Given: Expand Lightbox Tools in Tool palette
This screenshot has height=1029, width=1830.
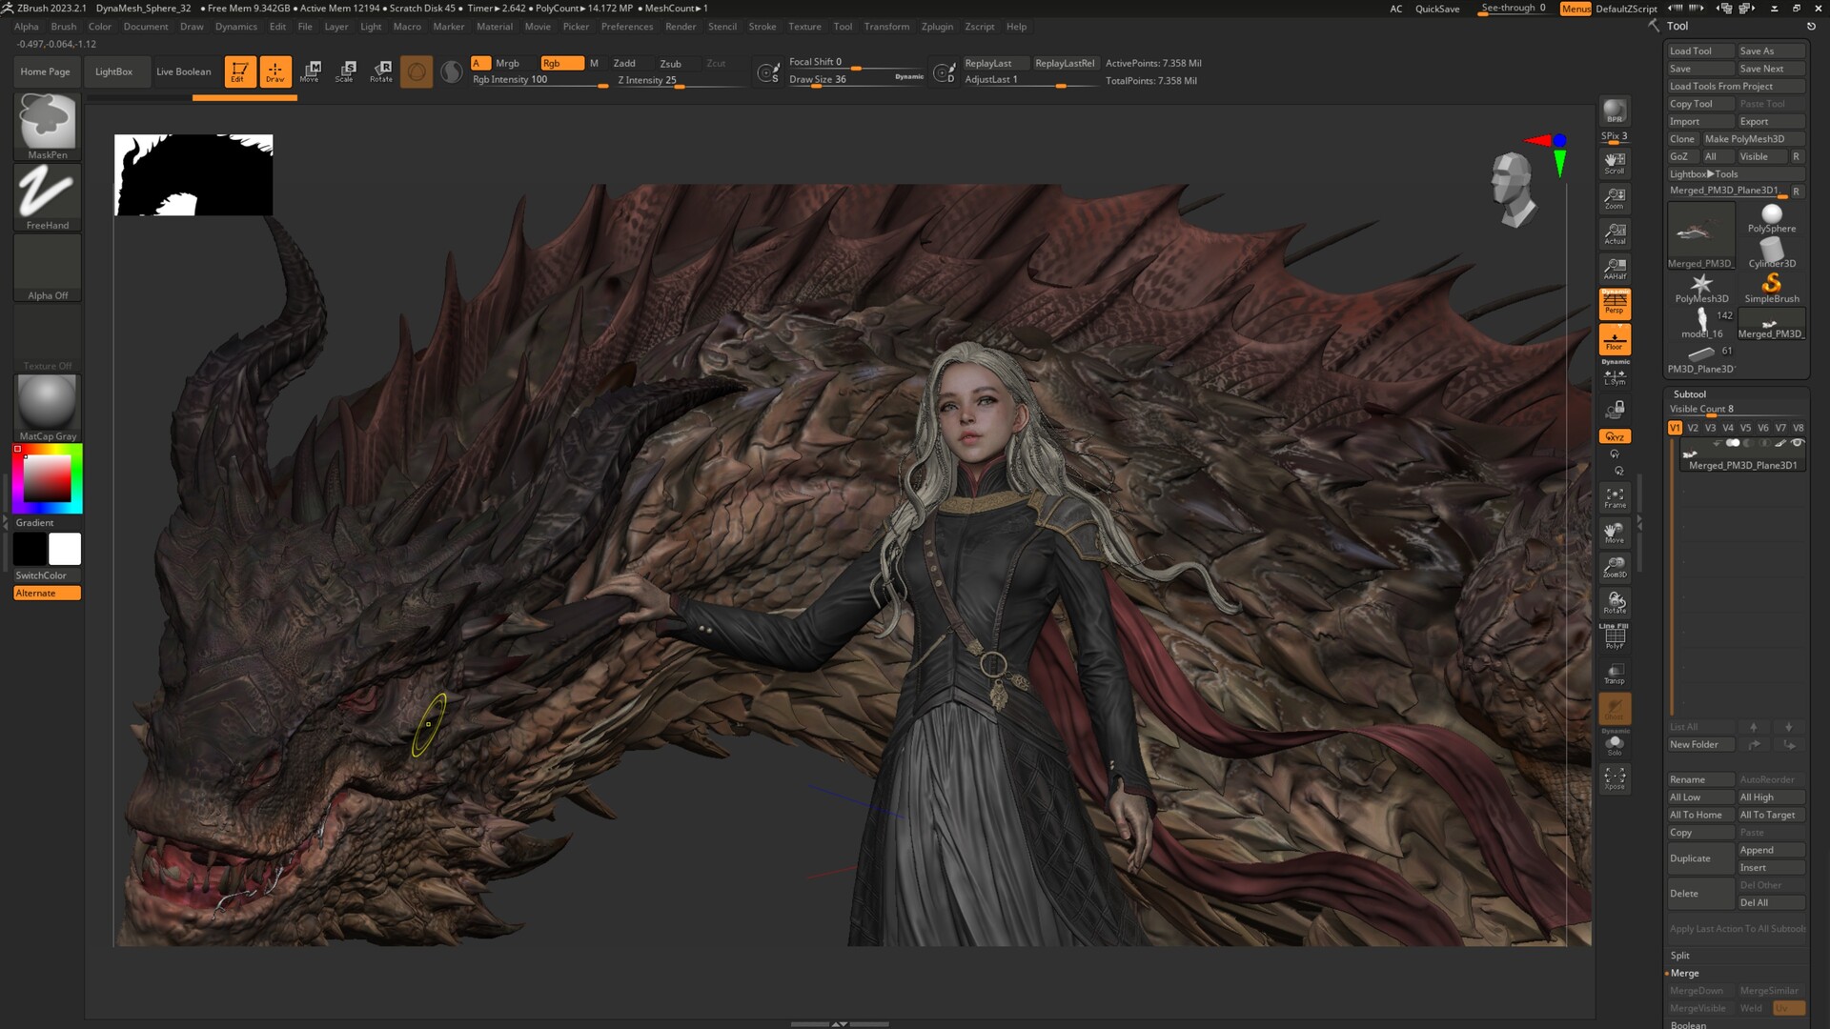Looking at the screenshot, I should (x=1703, y=174).
